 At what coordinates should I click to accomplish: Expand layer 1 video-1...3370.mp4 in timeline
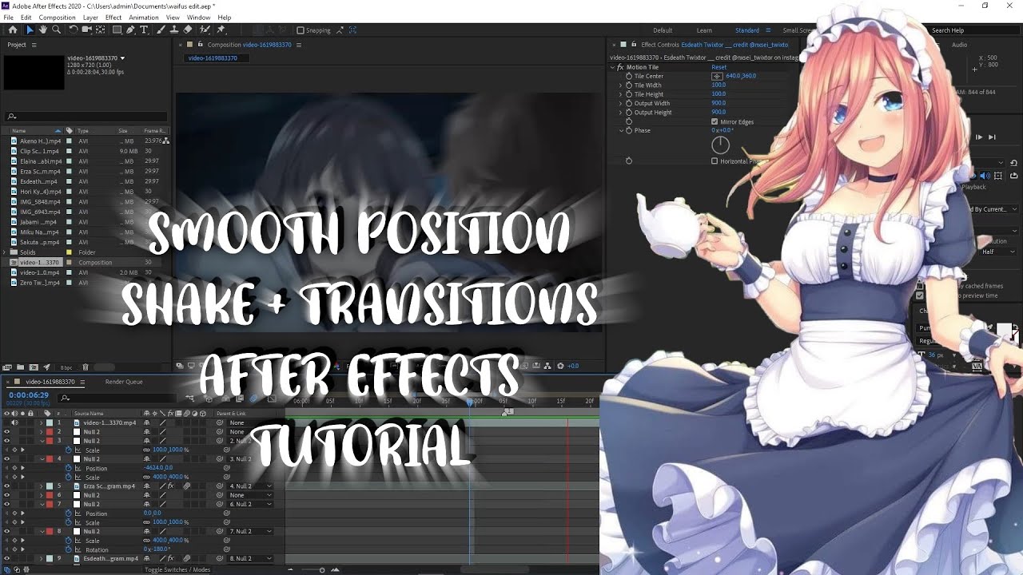pyautogui.click(x=42, y=422)
